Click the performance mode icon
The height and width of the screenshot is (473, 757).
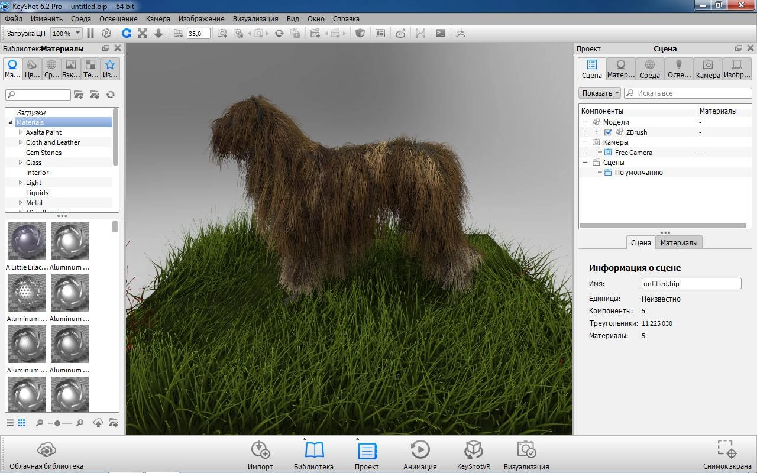pyautogui.click(x=106, y=34)
